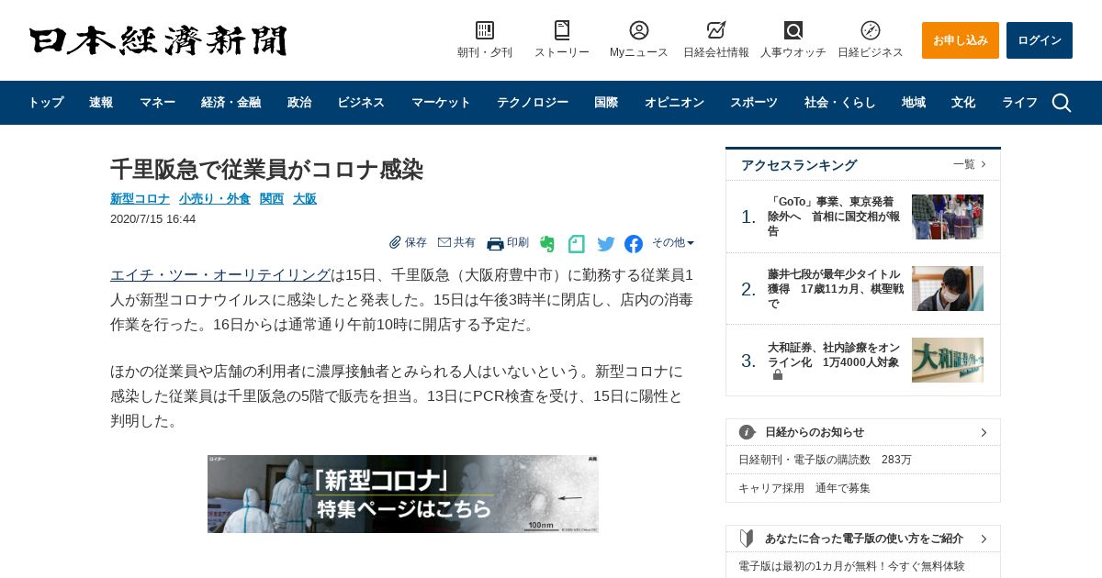Share the article on Facebook
Viewport: 1102px width, 578px height.
click(x=634, y=244)
